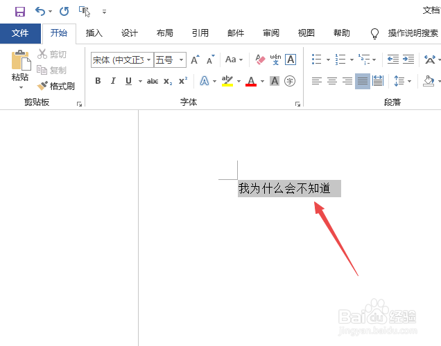
Task: Open the 邮件 tab
Action: click(x=236, y=33)
